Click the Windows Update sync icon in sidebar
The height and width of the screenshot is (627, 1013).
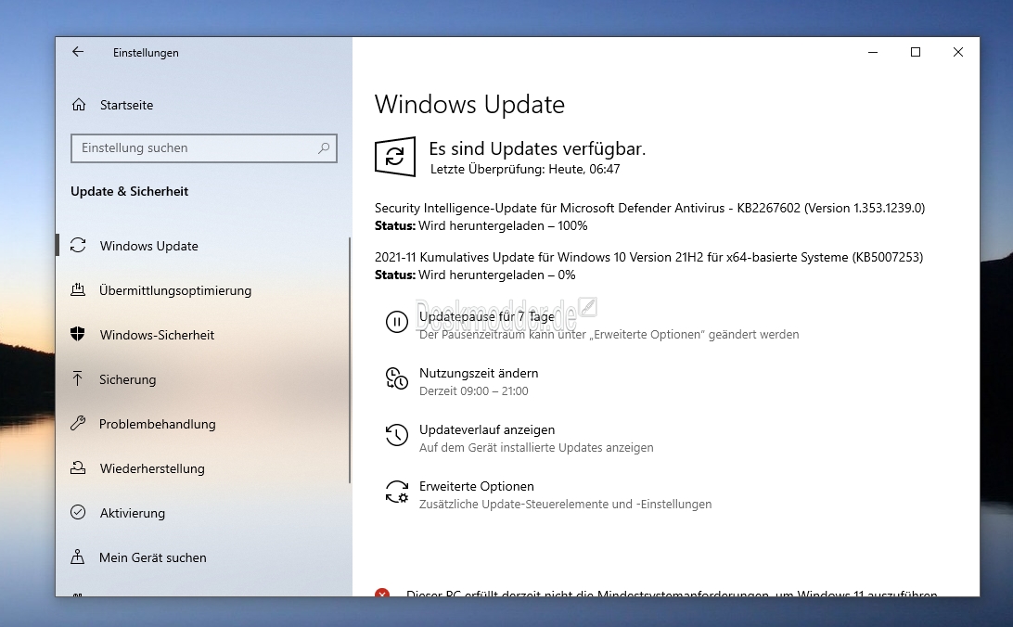(x=78, y=246)
